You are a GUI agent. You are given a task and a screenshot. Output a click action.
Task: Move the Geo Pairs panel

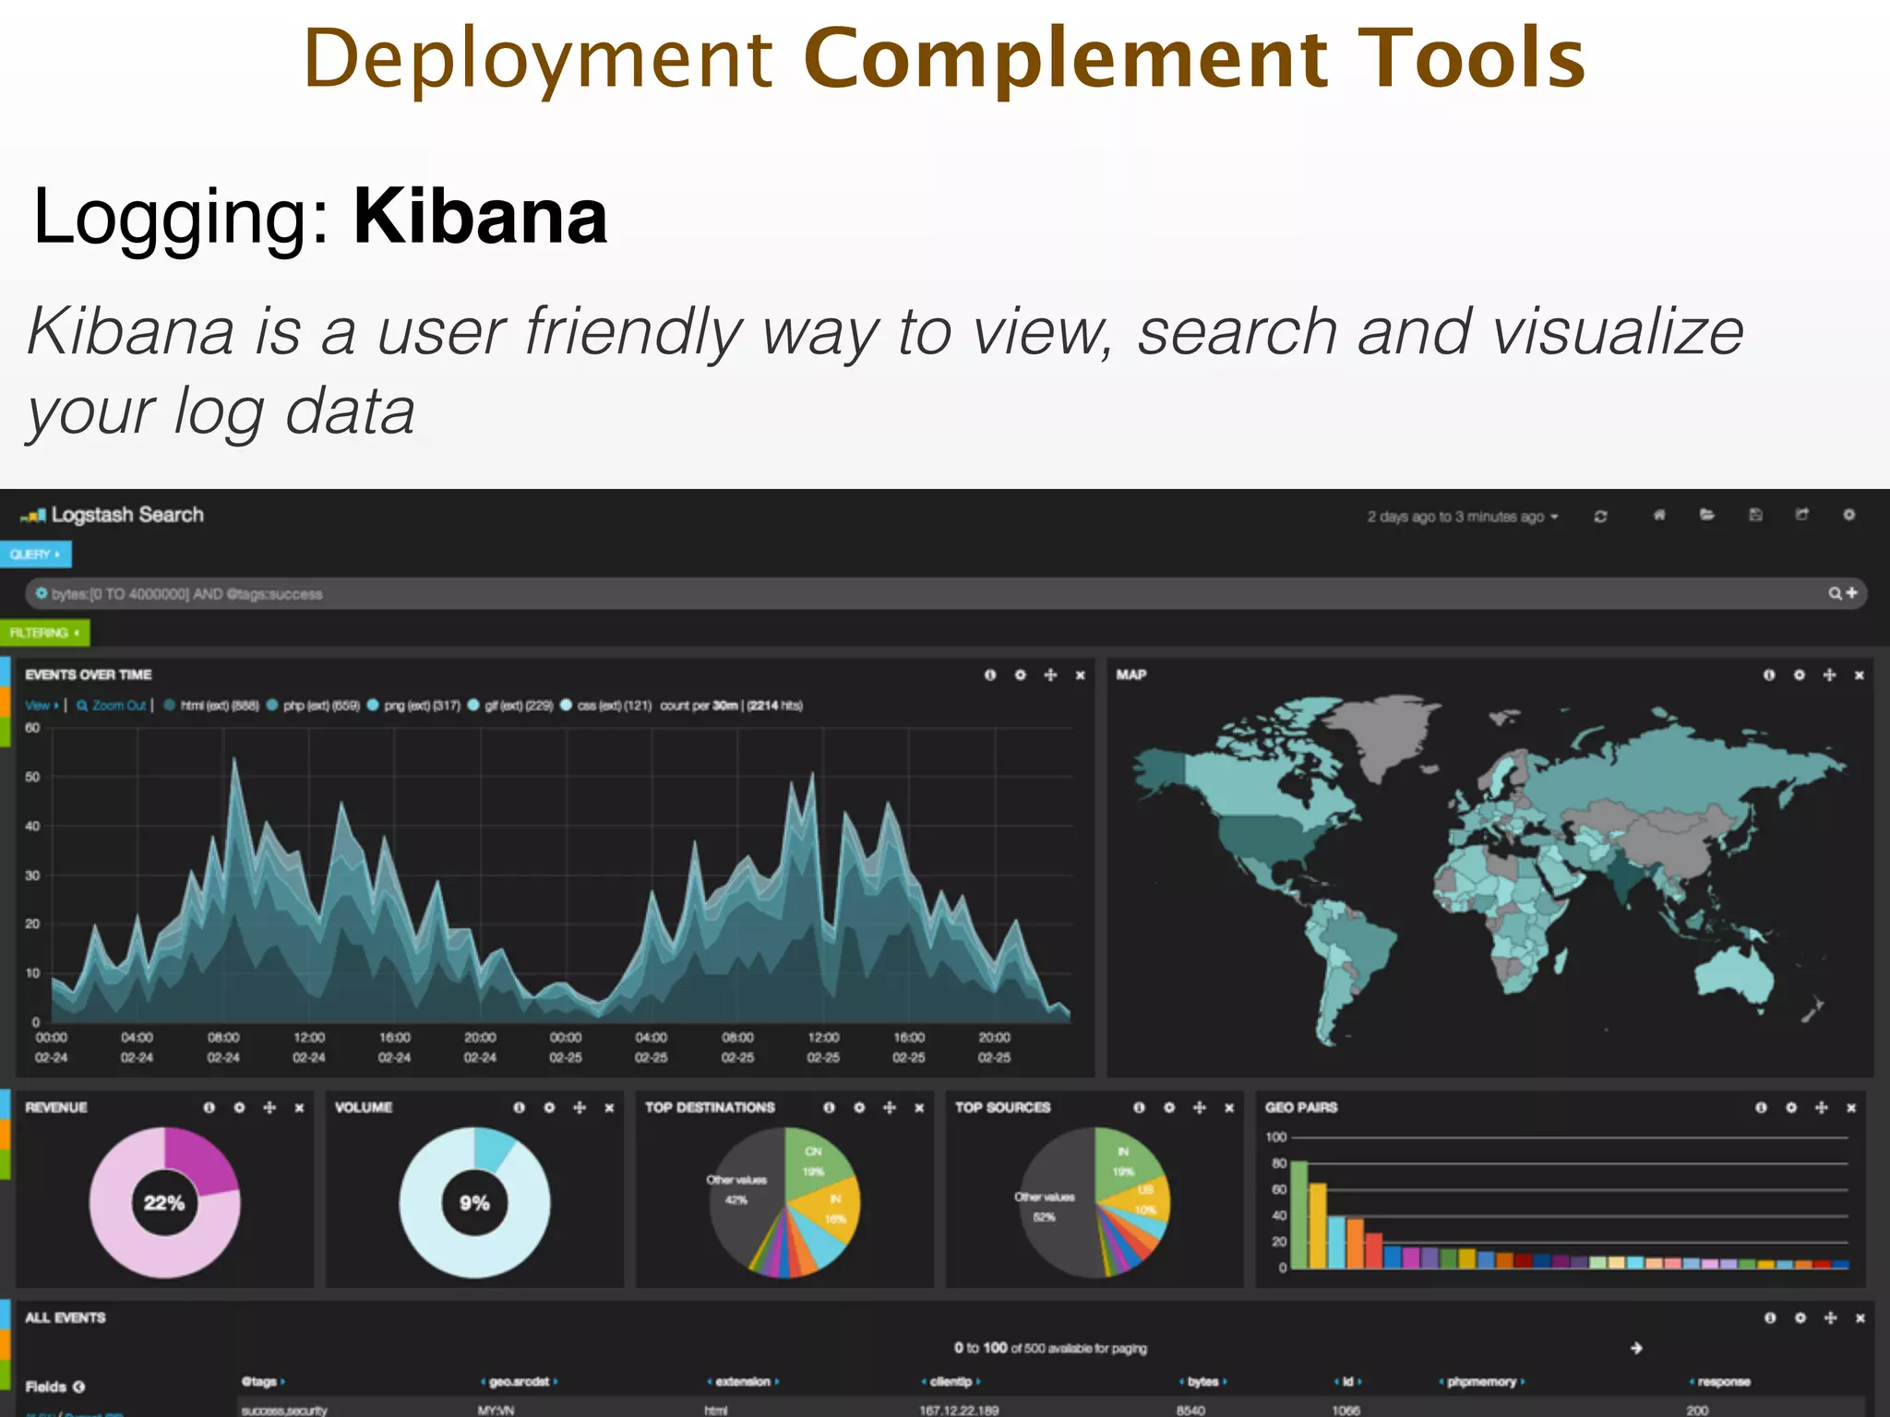pyautogui.click(x=1822, y=1108)
